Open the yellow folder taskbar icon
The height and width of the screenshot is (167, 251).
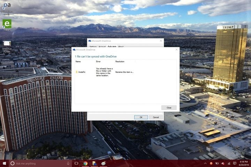tap(94, 163)
